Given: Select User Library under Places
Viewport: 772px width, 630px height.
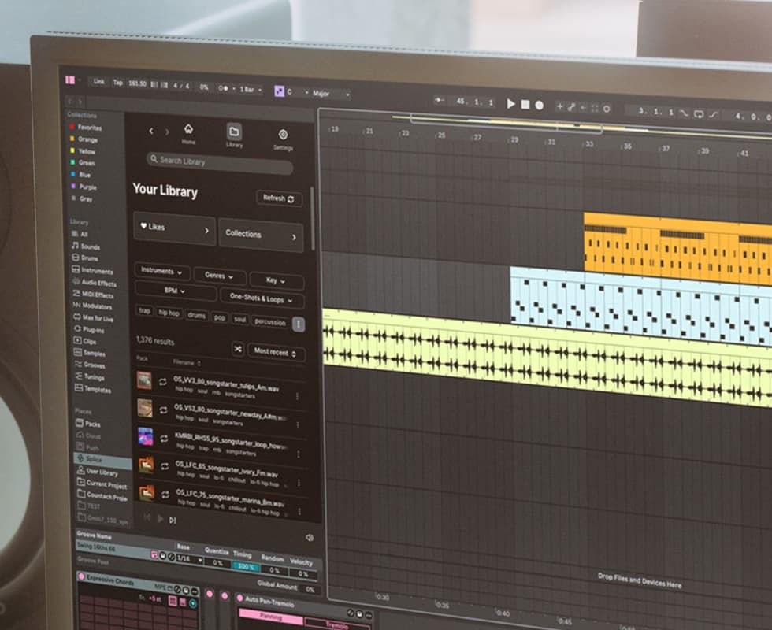Looking at the screenshot, I should [x=98, y=472].
